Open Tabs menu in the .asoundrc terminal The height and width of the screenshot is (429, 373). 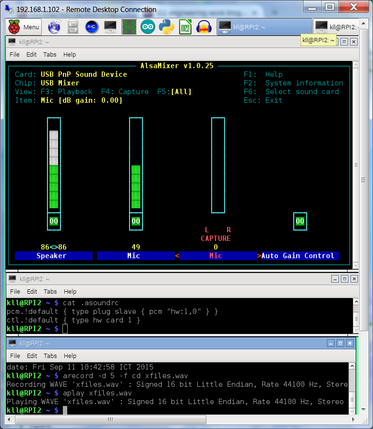pyautogui.click(x=50, y=291)
